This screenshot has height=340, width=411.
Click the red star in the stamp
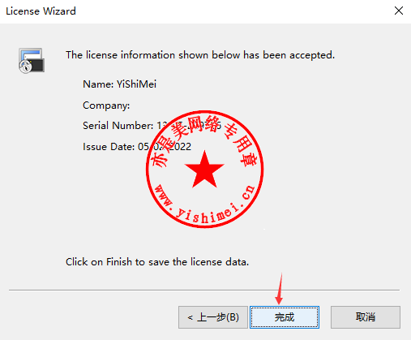(204, 170)
